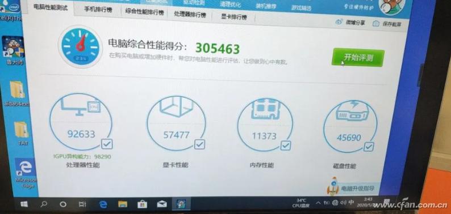Click the blue speedometer gauge icon
The image size is (451, 214).
click(x=80, y=46)
